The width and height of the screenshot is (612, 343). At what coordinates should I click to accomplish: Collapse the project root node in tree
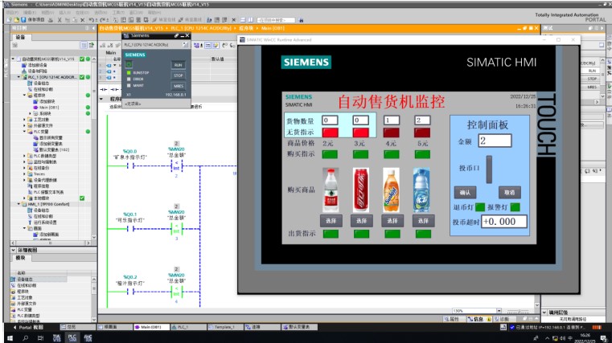coord(13,59)
